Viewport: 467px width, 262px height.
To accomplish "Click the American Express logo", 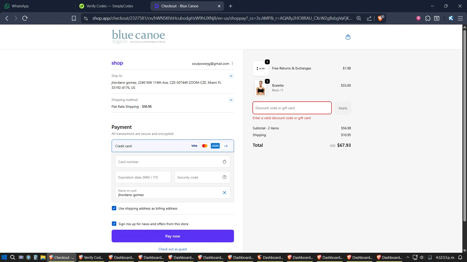I will tap(215, 146).
